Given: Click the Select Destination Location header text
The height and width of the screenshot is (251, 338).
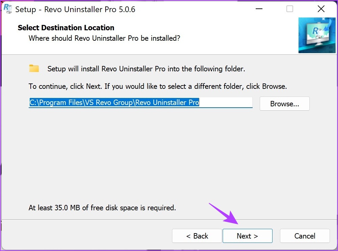Looking at the screenshot, I should click(66, 28).
